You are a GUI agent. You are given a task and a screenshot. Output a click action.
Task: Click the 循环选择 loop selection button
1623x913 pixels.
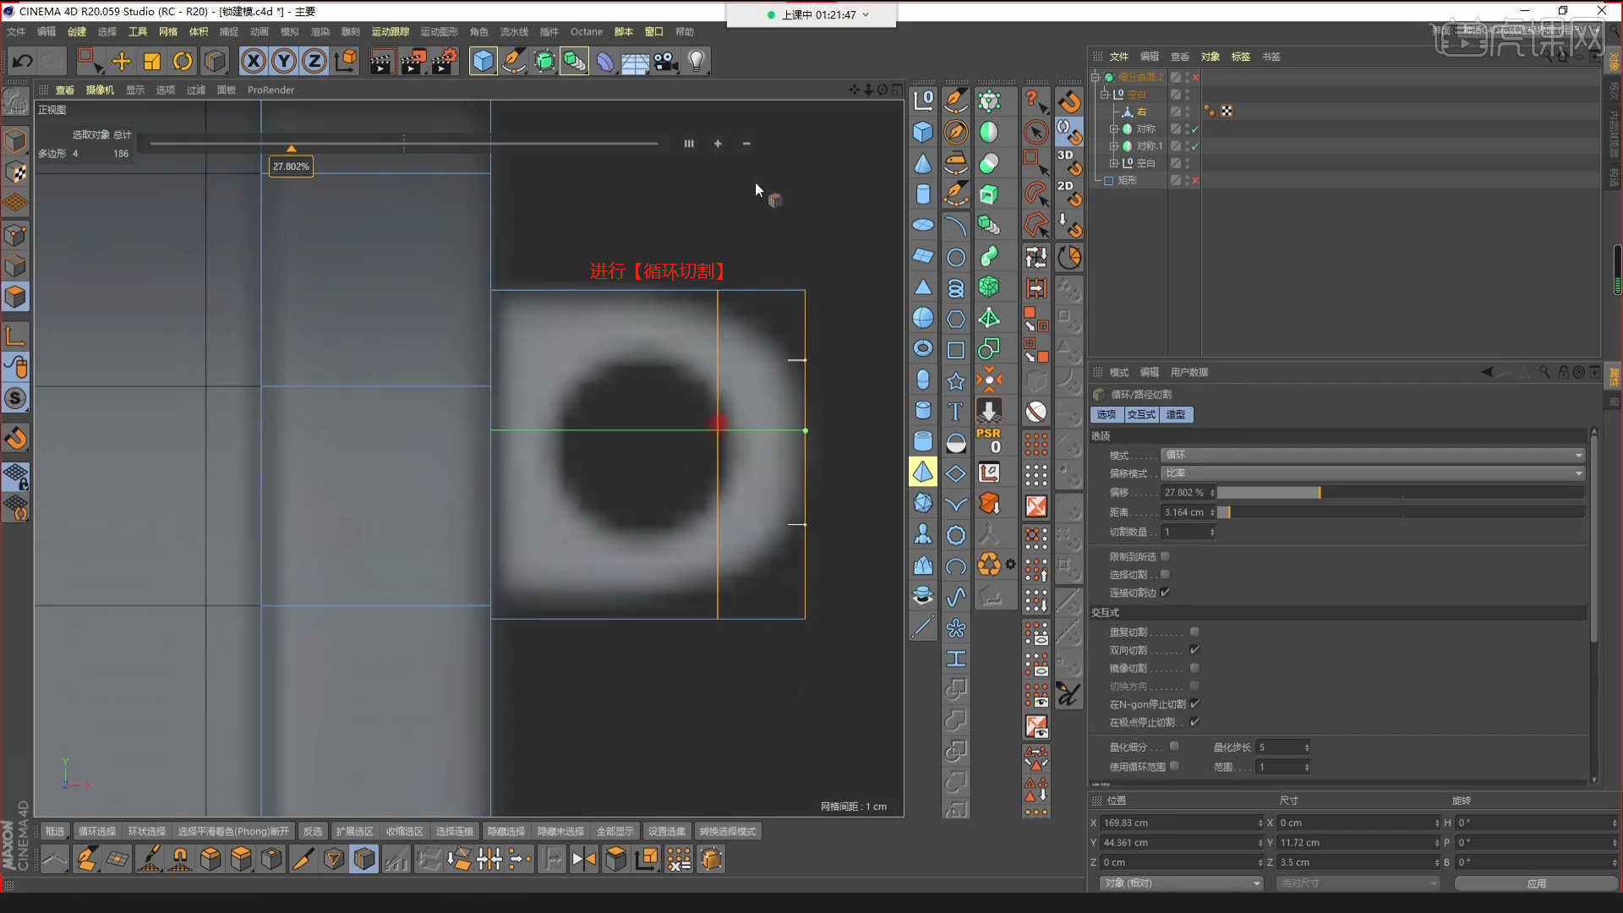click(97, 832)
